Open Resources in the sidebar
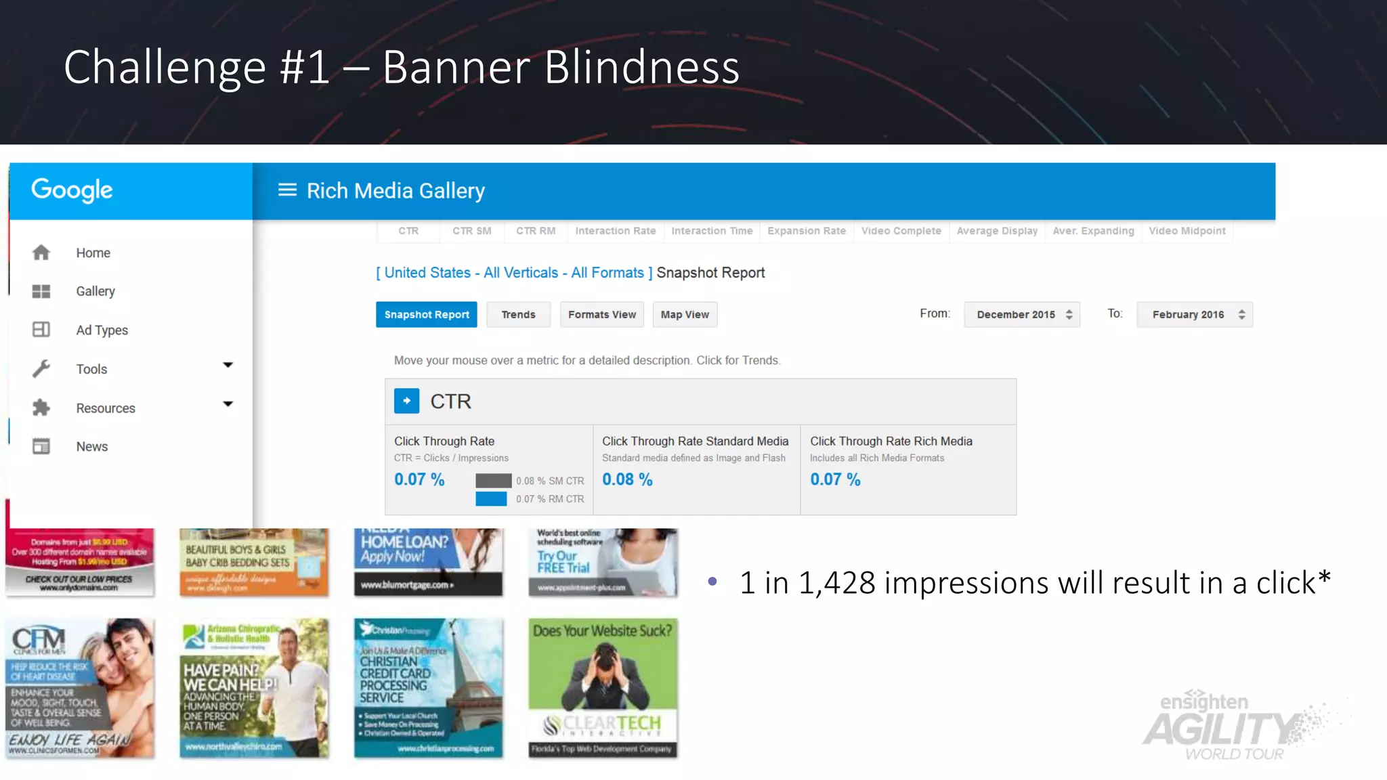This screenshot has width=1387, height=780. coord(106,408)
